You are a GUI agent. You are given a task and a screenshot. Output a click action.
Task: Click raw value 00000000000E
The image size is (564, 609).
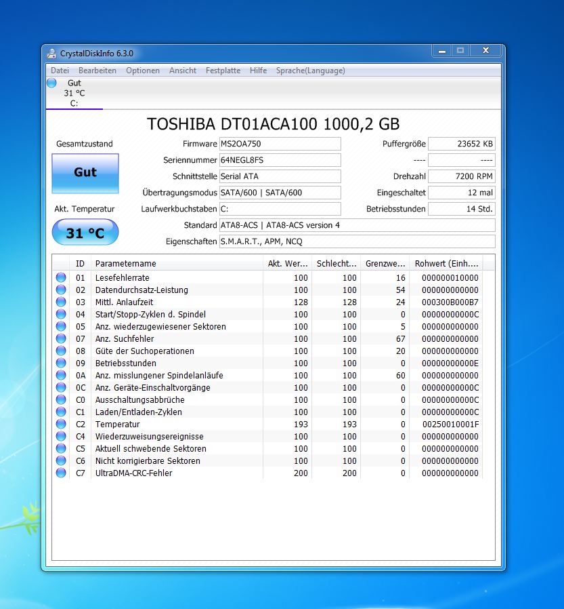(450, 363)
